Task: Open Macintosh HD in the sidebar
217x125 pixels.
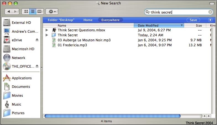Action: click(x=19, y=49)
